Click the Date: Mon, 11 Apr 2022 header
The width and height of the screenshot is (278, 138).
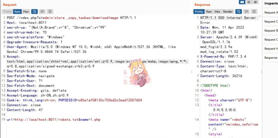tap(222, 30)
